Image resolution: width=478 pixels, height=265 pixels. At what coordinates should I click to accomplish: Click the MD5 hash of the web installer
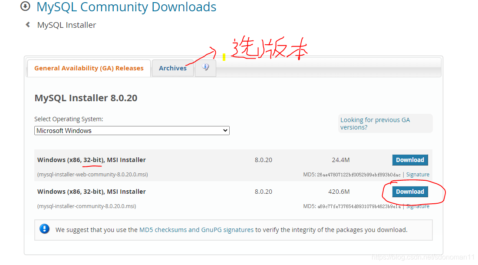coord(359,175)
